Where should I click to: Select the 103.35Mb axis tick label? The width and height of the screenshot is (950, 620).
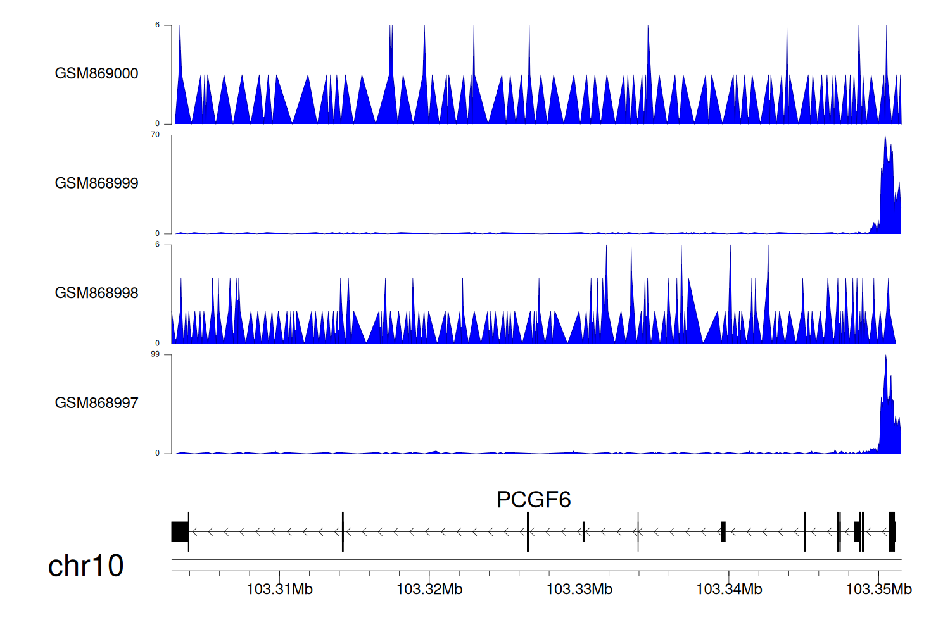878,590
